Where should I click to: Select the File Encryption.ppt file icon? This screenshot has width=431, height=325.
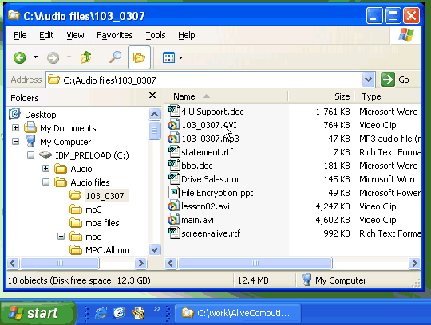pos(174,193)
